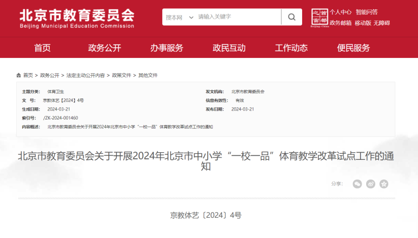Share via the Weibo icon
The width and height of the screenshot is (418, 238).
371,184
